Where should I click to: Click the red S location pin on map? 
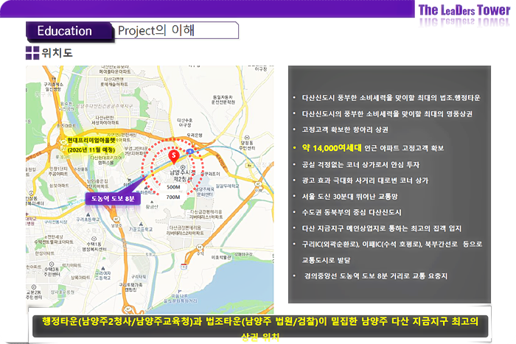[173, 155]
